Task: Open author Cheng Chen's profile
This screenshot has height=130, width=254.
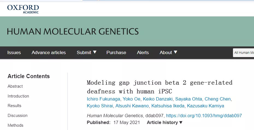Action: coord(217,99)
